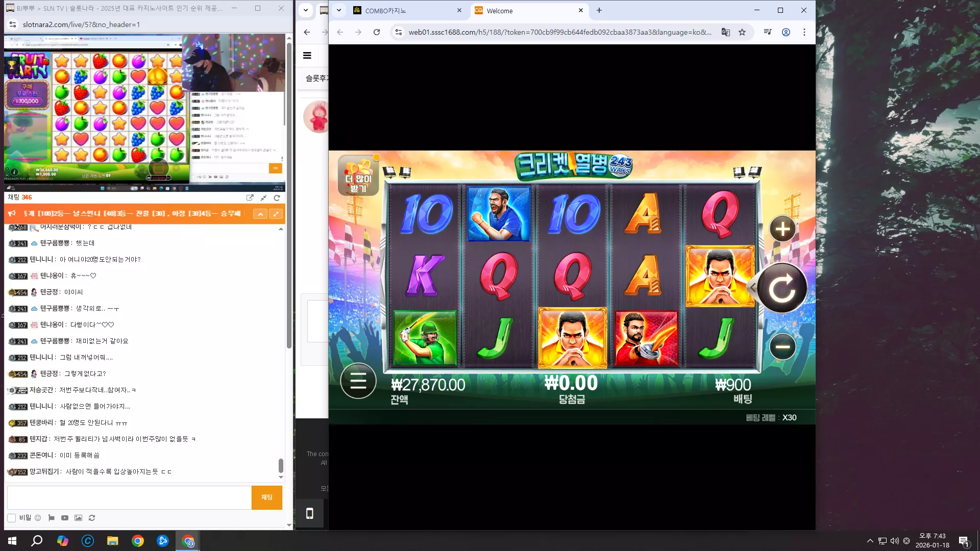
Task: Bookmark the Welcome page with the star
Action: click(742, 32)
